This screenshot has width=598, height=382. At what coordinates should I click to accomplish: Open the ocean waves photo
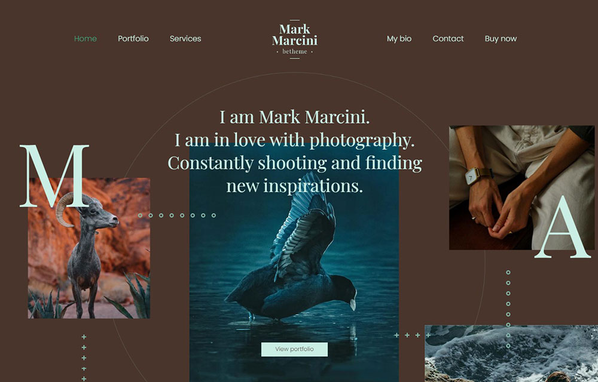pyautogui.click(x=511, y=353)
